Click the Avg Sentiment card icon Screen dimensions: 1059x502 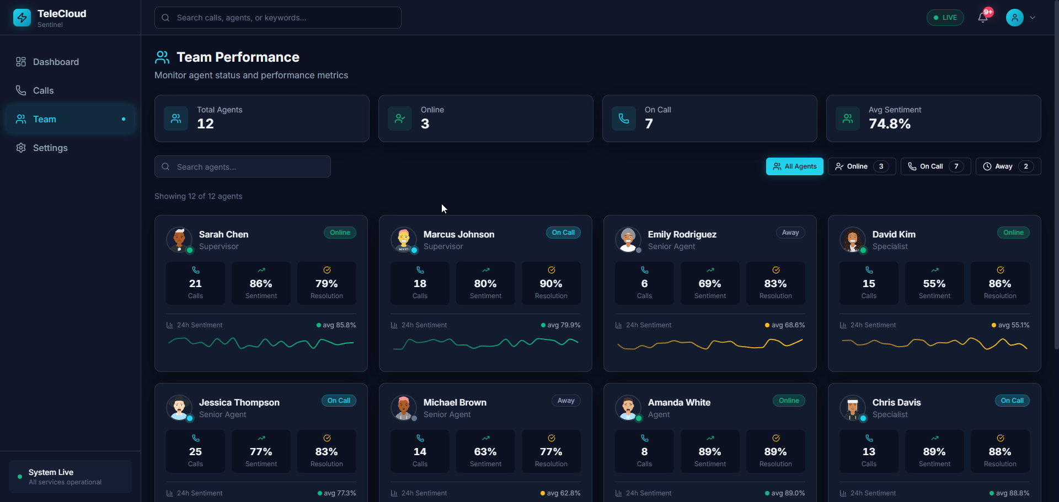[848, 118]
